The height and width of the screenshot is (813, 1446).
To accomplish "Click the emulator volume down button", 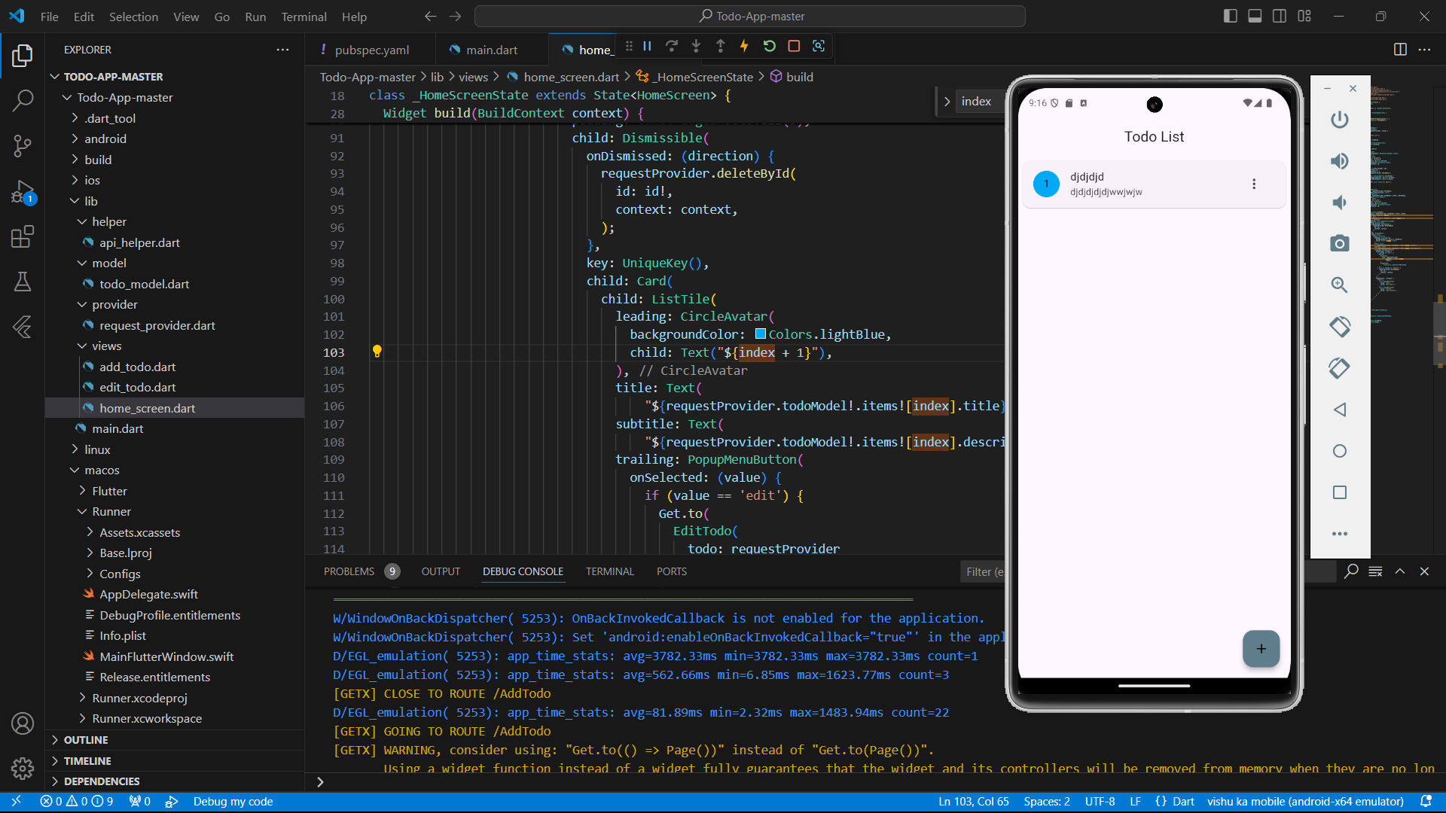I will [x=1339, y=202].
